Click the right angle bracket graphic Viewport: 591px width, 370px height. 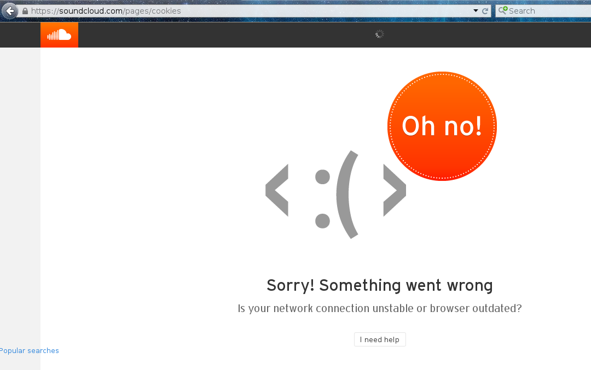(x=395, y=190)
